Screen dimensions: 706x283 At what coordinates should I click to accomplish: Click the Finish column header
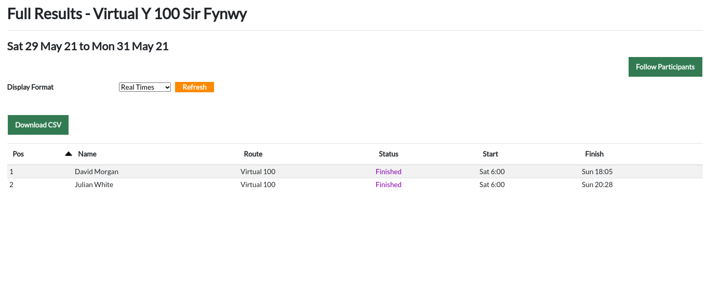pyautogui.click(x=594, y=154)
